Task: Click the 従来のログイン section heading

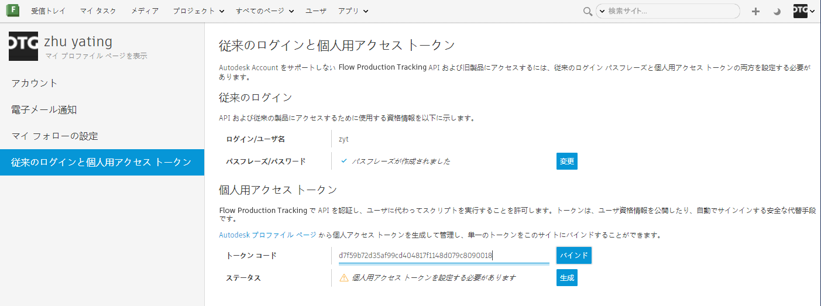Action: coord(255,97)
